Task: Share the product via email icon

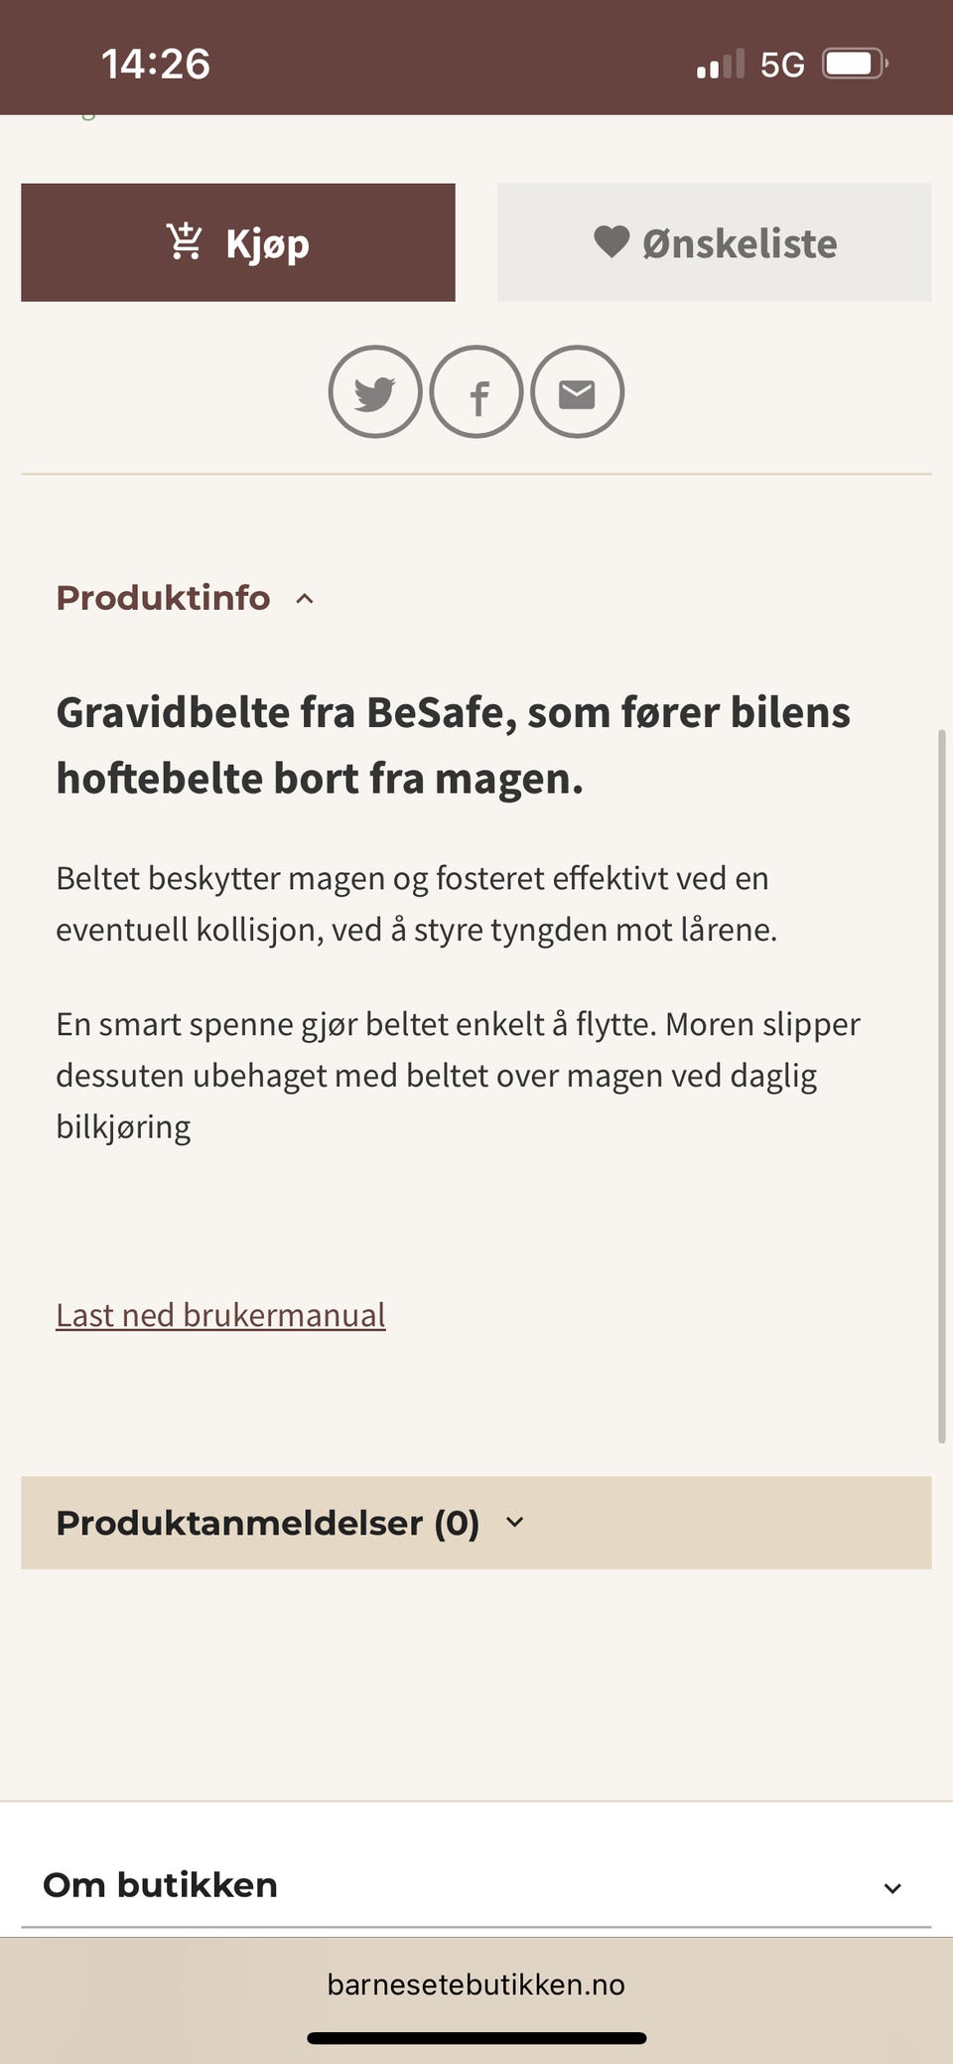Action: [x=577, y=391]
